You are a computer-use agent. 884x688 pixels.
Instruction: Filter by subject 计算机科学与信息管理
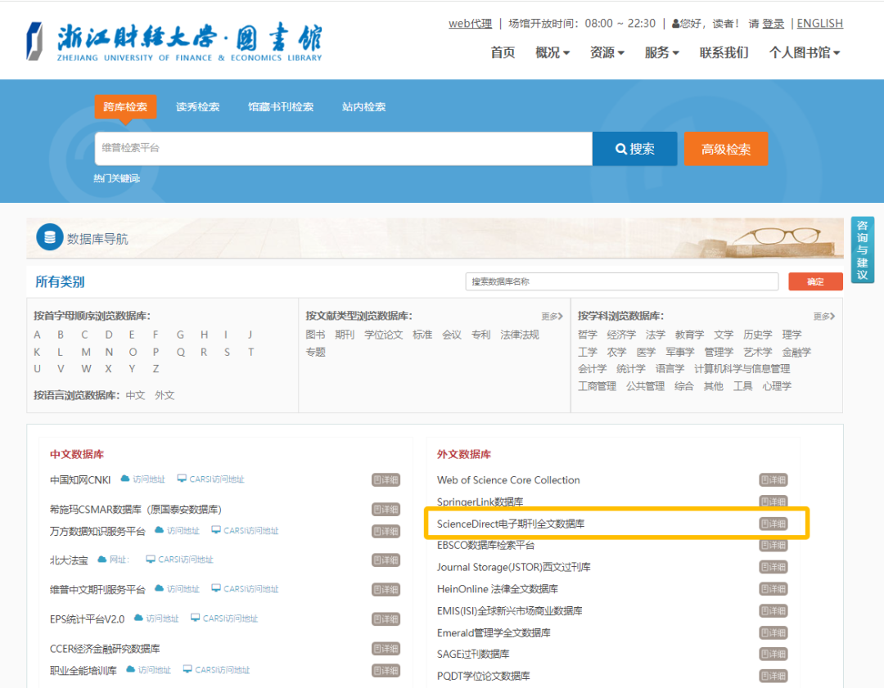point(742,369)
